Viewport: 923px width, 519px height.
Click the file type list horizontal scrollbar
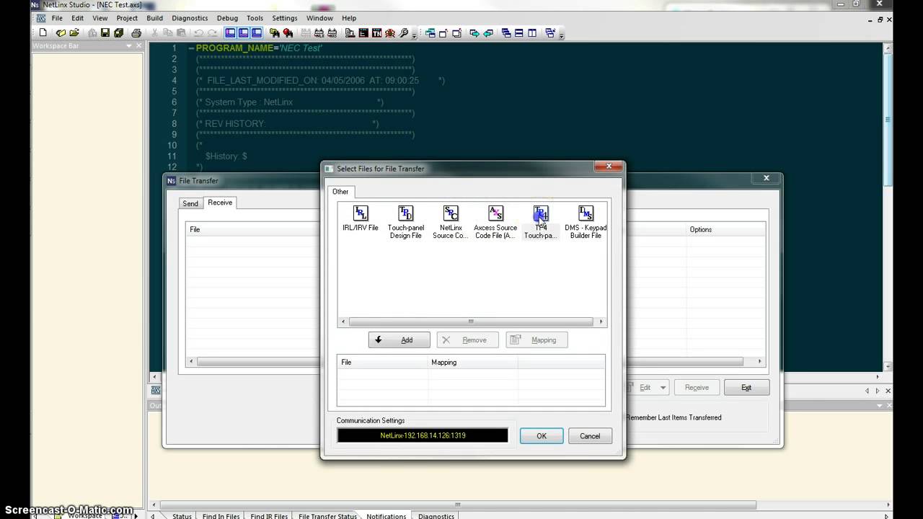point(471,322)
